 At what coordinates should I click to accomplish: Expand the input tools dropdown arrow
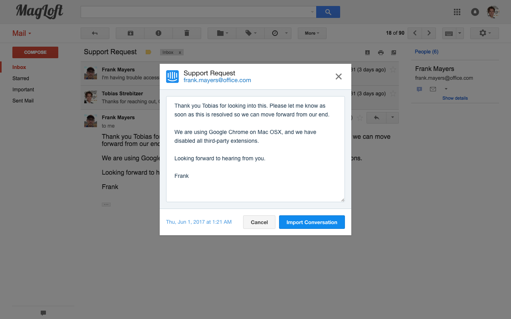[x=460, y=33]
